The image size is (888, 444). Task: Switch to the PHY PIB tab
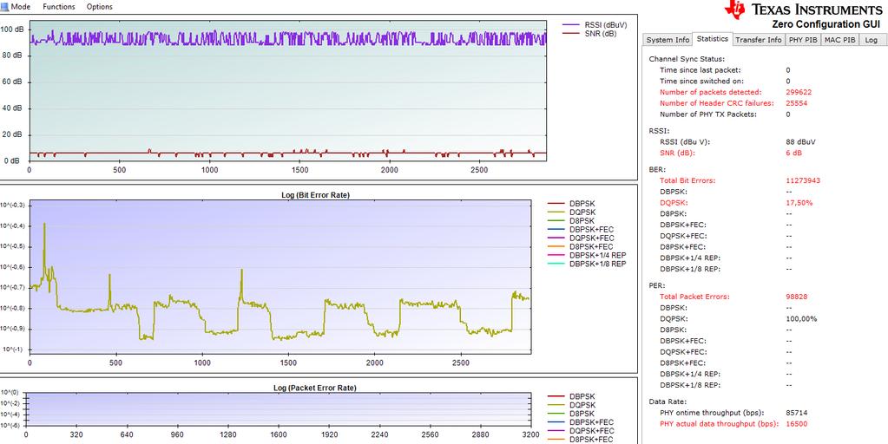802,40
